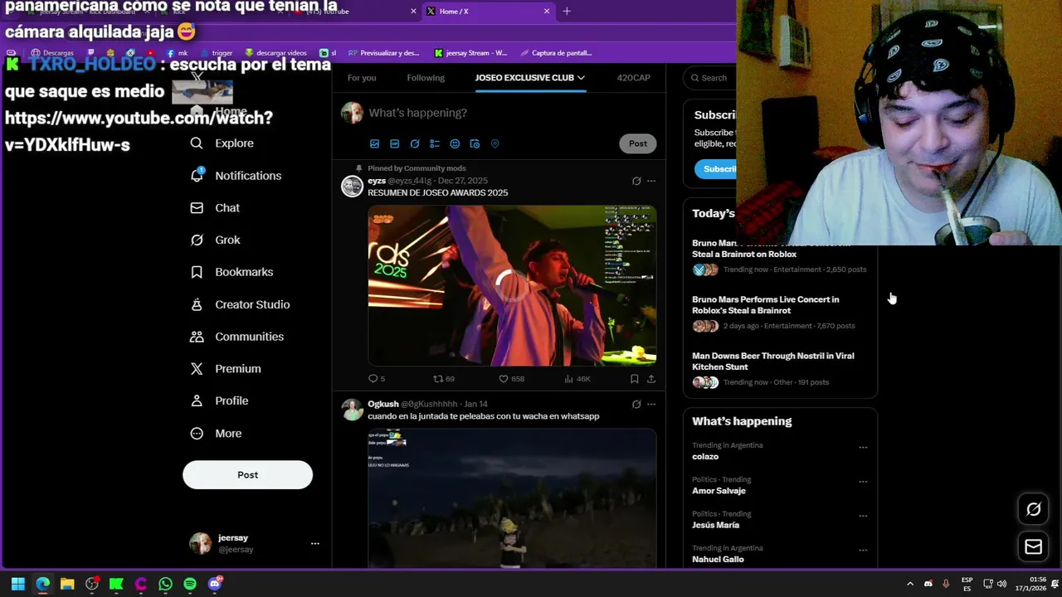1062x597 pixels.
Task: Open options for colazo trend
Action: pos(863,448)
